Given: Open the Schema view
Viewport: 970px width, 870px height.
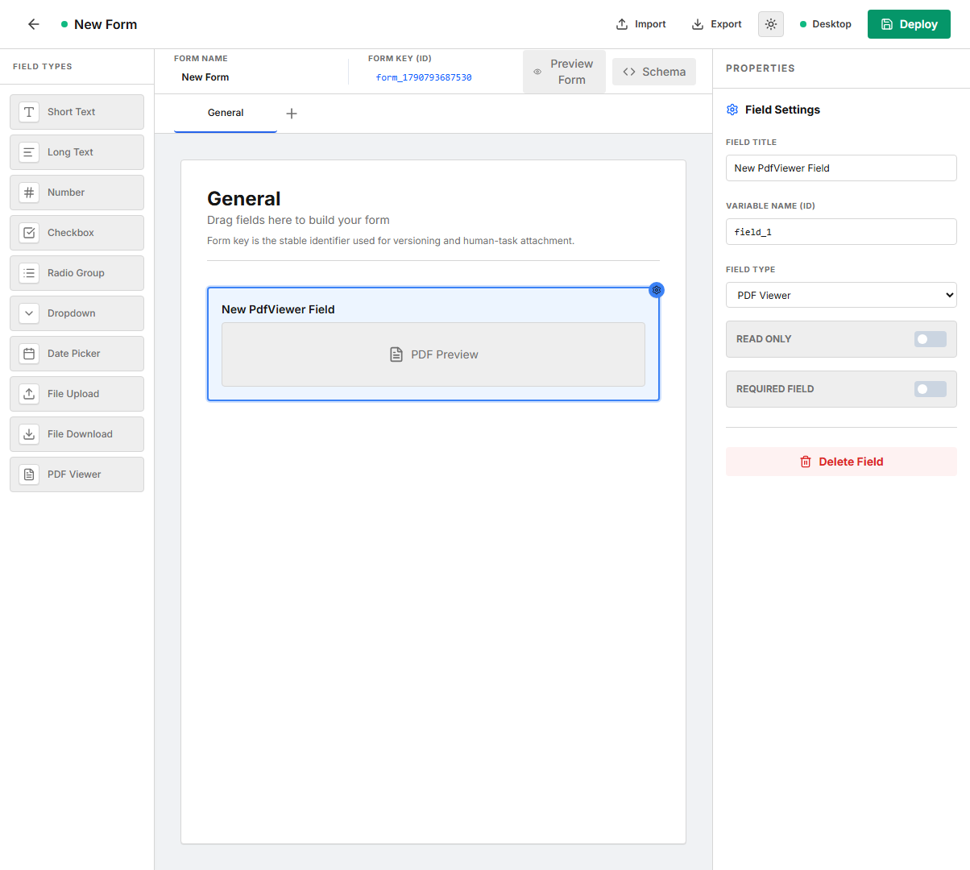Looking at the screenshot, I should pos(654,72).
